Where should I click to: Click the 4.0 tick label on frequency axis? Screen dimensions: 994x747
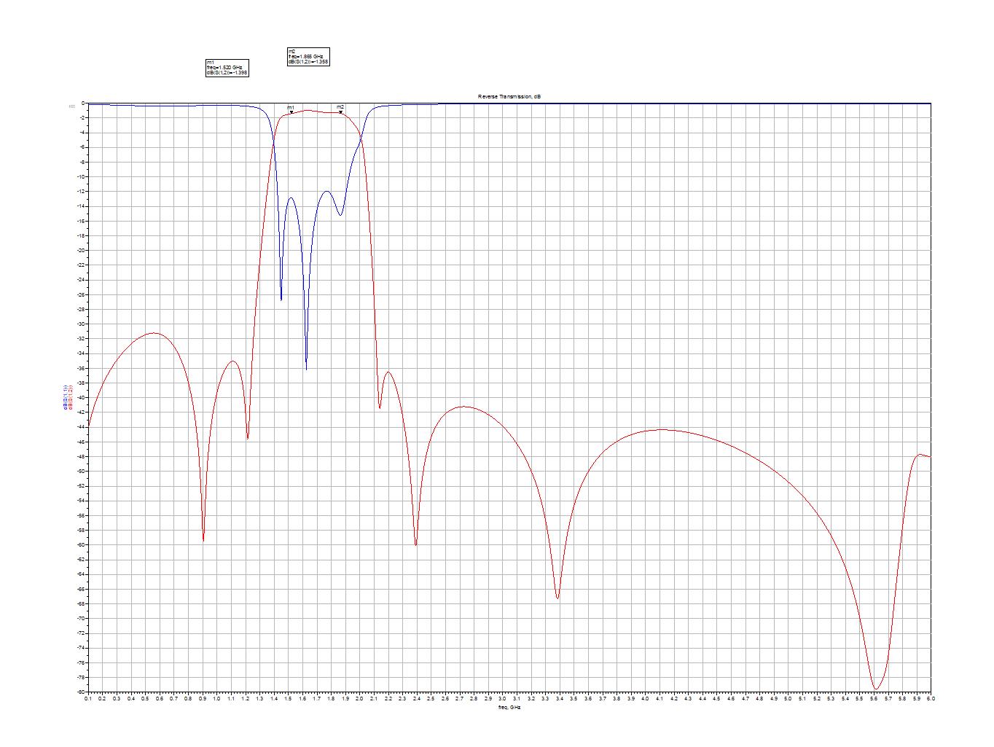pyautogui.click(x=645, y=698)
